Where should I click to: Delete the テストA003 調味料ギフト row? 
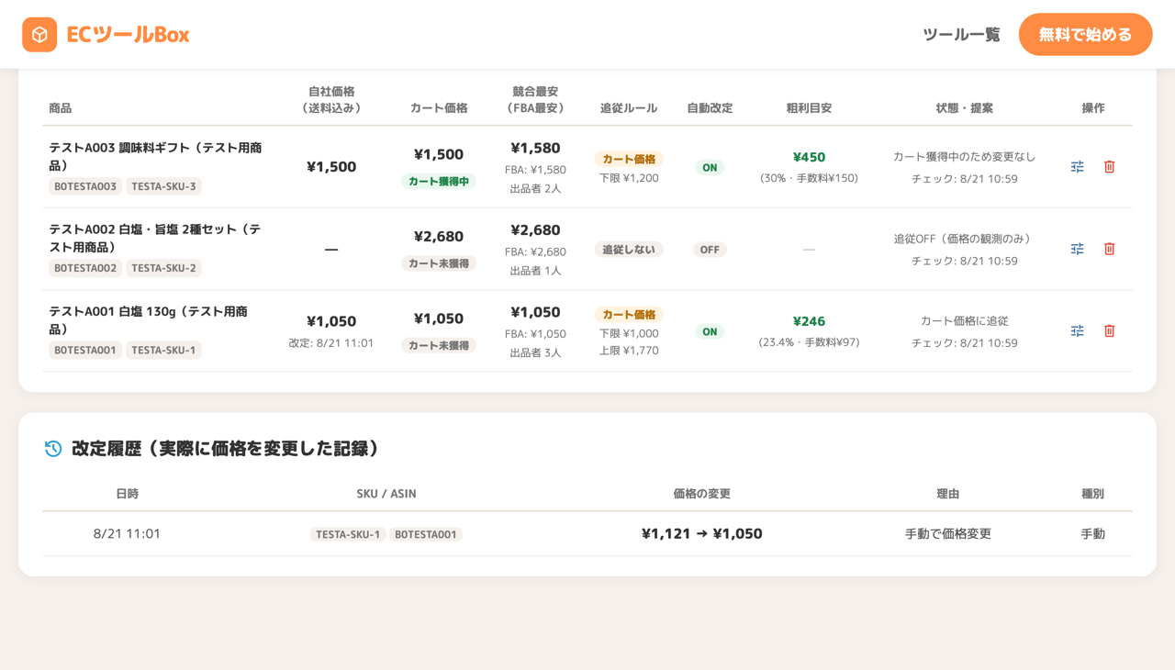pos(1109,167)
